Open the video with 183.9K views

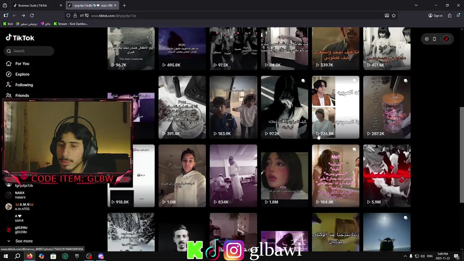(x=233, y=107)
